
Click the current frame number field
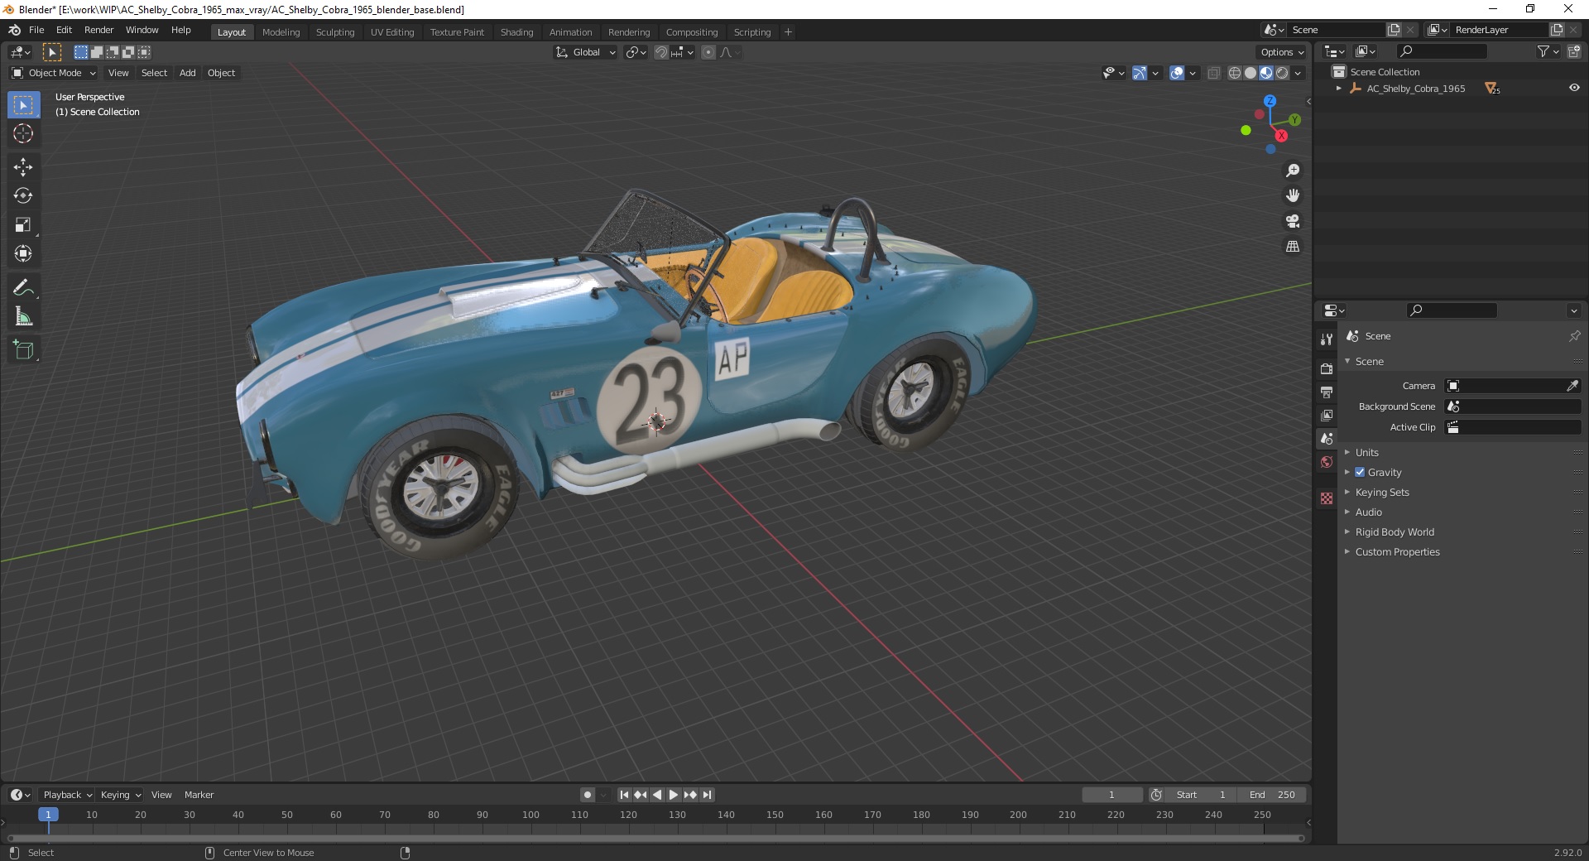tap(1112, 795)
